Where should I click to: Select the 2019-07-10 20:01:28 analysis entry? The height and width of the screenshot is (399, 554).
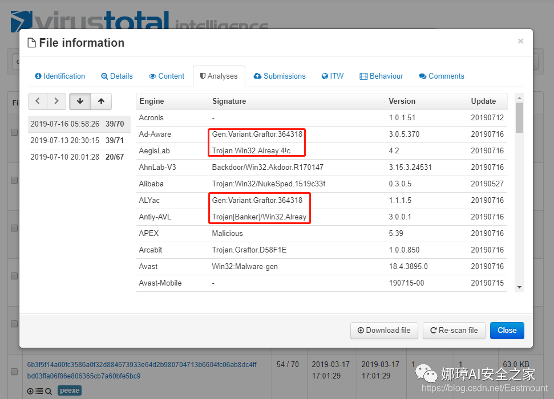pyautogui.click(x=79, y=157)
